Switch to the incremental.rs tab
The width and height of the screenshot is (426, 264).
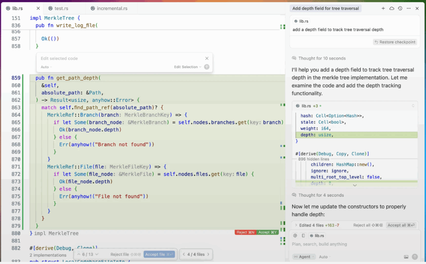[111, 8]
